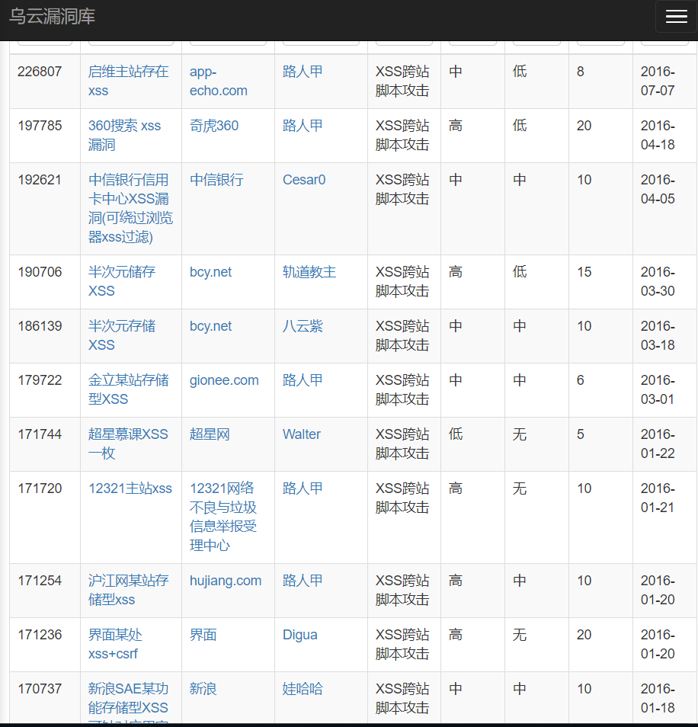Open vendor link 新浪

203,689
